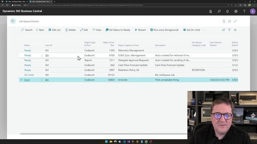257x144 pixels.
Task: Switch to the first browser tab
Action: click(x=16, y=2)
